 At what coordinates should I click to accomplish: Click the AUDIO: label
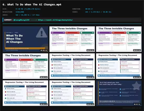(x=5, y=15)
